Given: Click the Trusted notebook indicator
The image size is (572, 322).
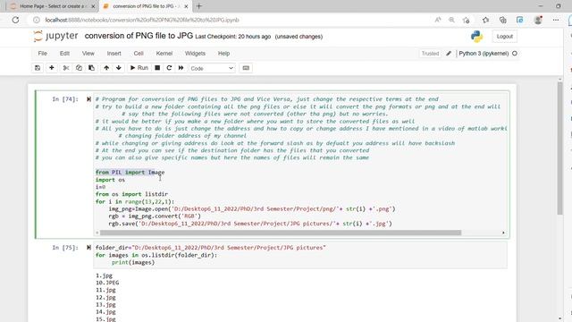Looking at the screenshot, I should pyautogui.click(x=430, y=54).
